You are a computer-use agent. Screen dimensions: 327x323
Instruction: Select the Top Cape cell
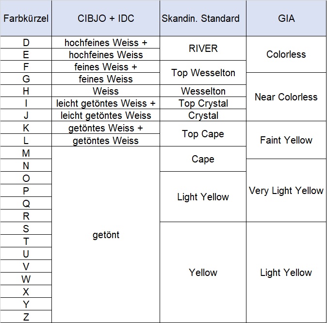(x=203, y=134)
